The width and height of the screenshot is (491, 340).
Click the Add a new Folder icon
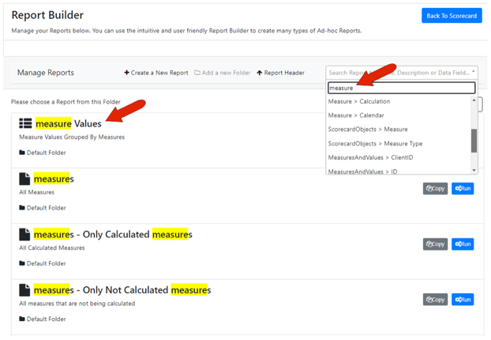tap(197, 73)
